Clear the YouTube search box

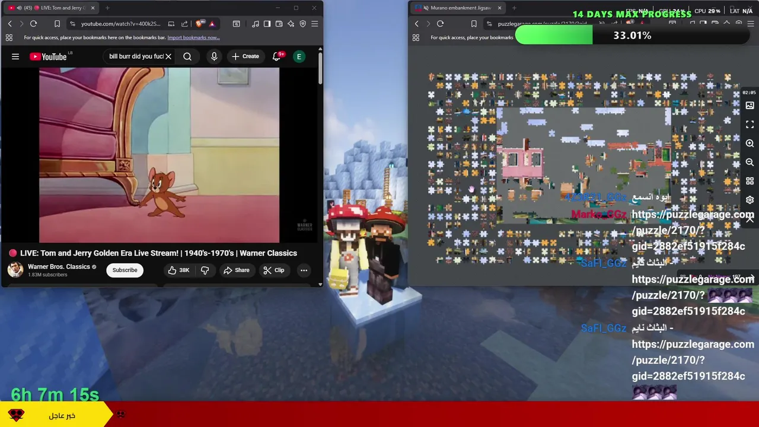pos(168,56)
